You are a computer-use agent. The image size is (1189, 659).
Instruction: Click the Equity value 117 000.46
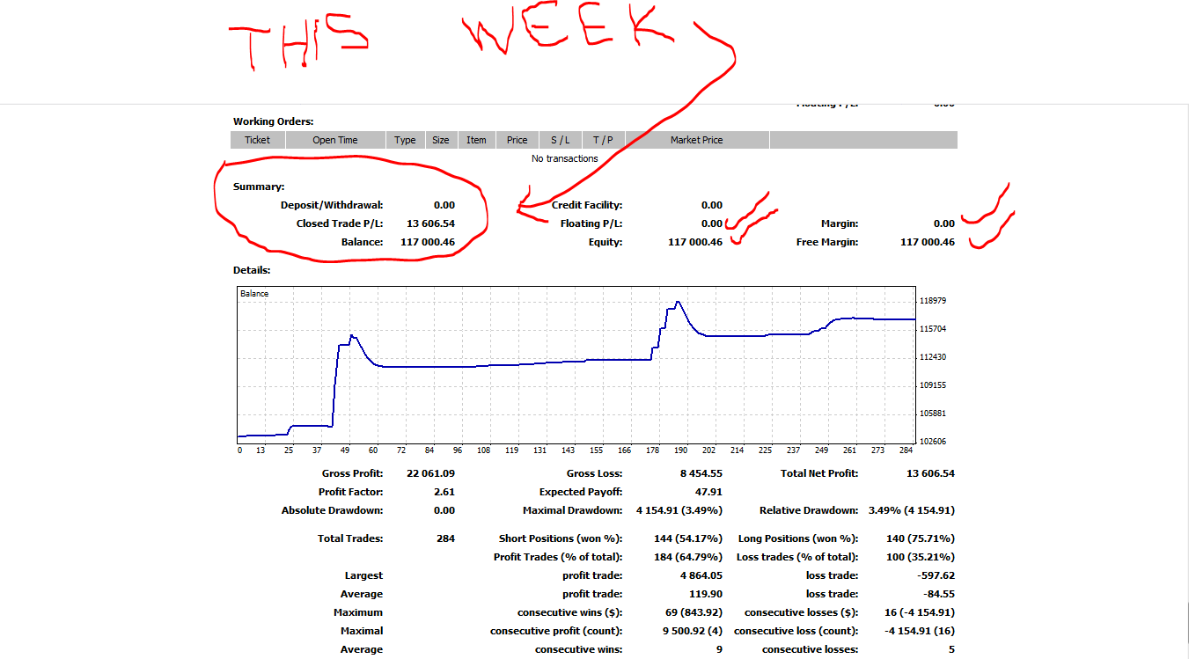click(x=695, y=242)
